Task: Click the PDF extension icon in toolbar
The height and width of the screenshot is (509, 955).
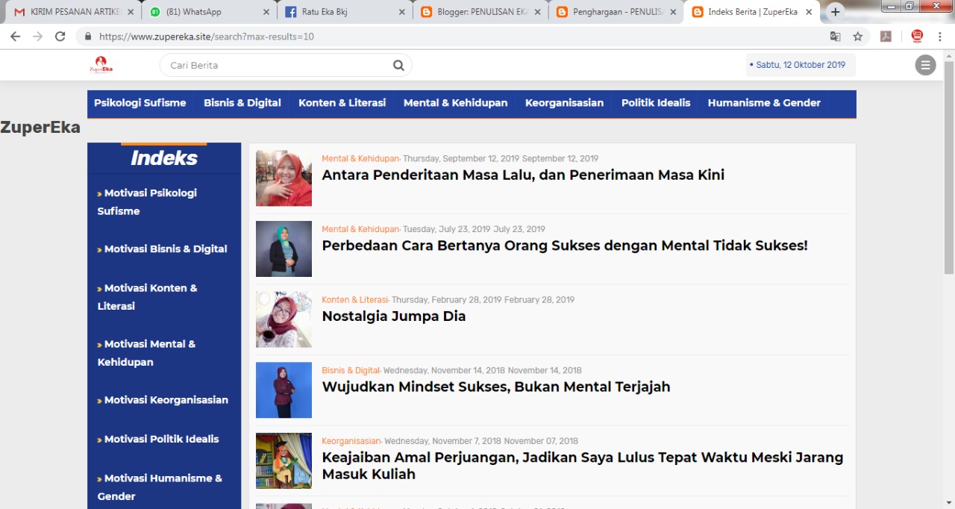Action: (x=886, y=36)
